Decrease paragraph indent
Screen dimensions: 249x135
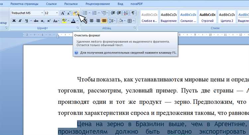pos(113,13)
